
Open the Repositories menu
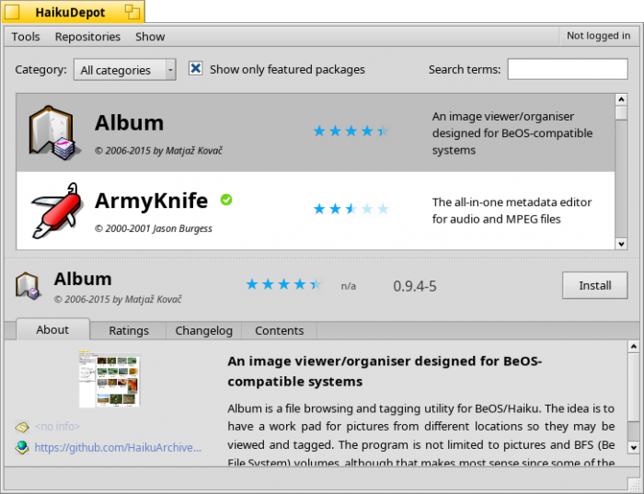tap(87, 37)
